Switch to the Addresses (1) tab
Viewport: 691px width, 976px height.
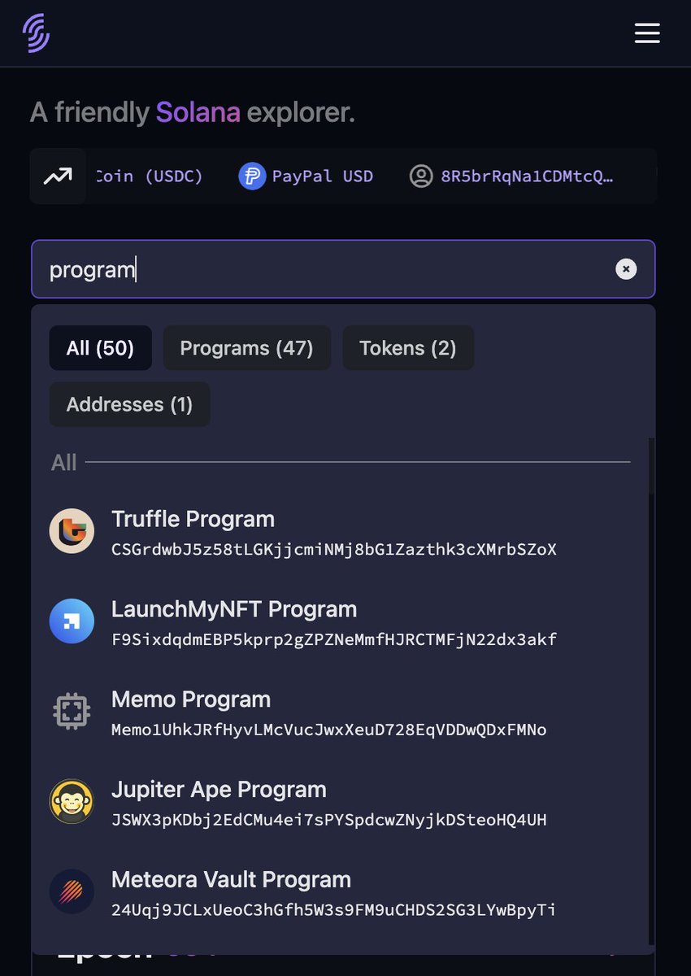[x=129, y=404]
